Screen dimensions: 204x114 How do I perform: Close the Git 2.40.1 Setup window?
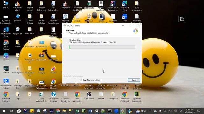click(x=138, y=26)
